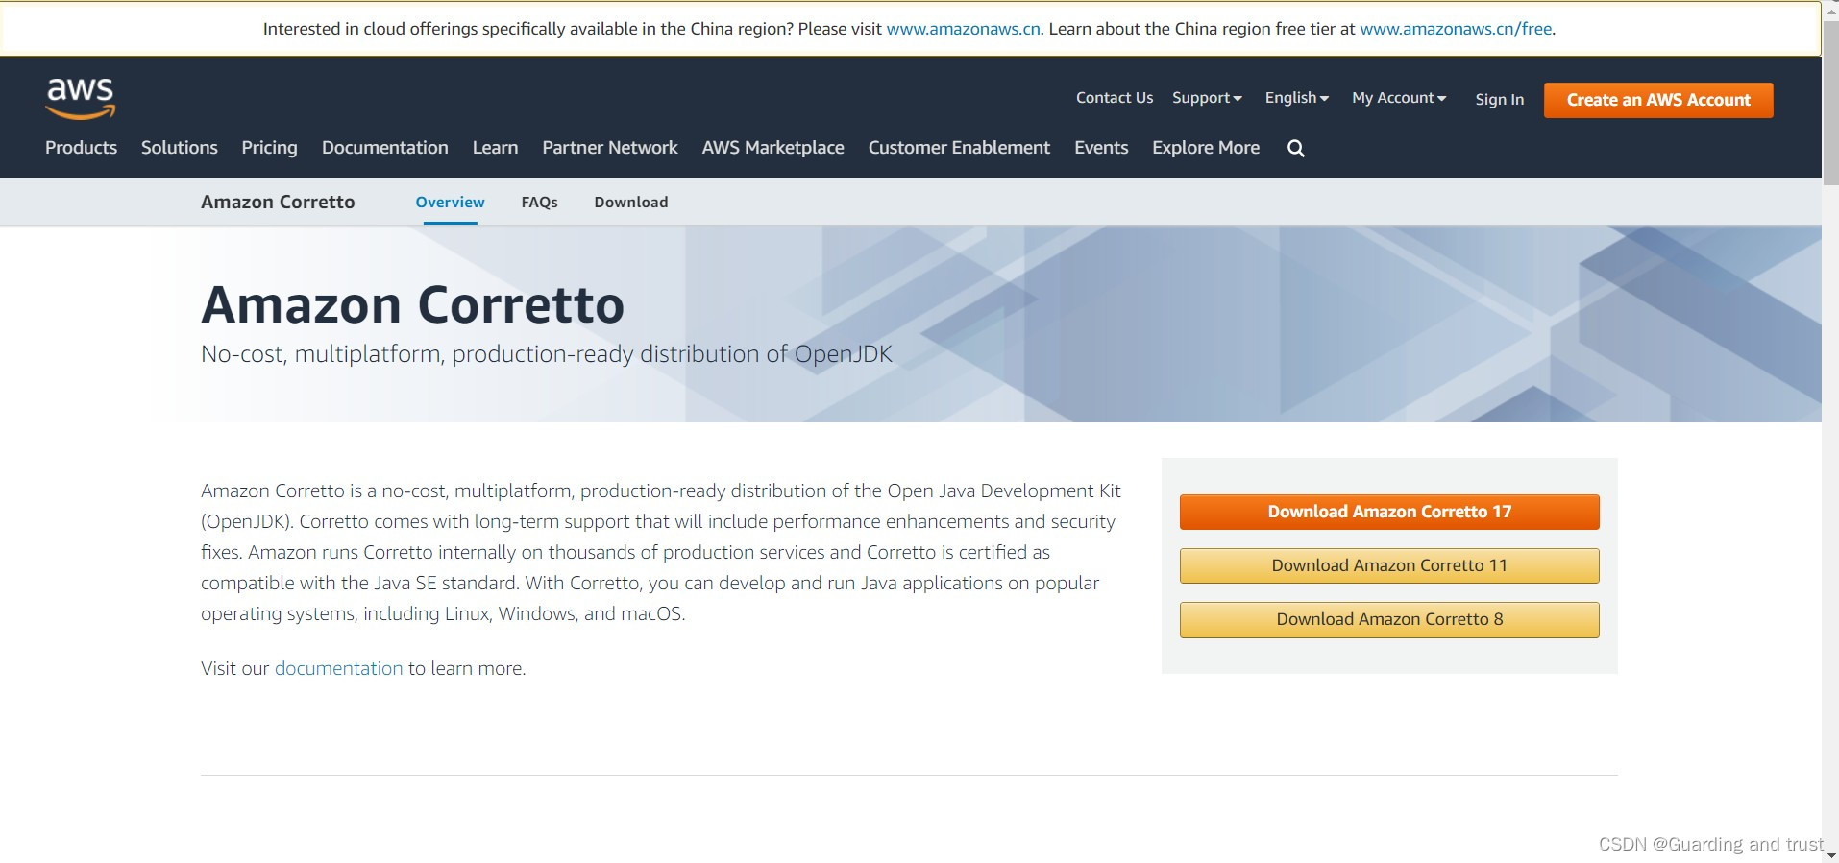Download Amazon Corretto 11
Image resolution: width=1839 pixels, height=863 pixels.
tap(1389, 565)
